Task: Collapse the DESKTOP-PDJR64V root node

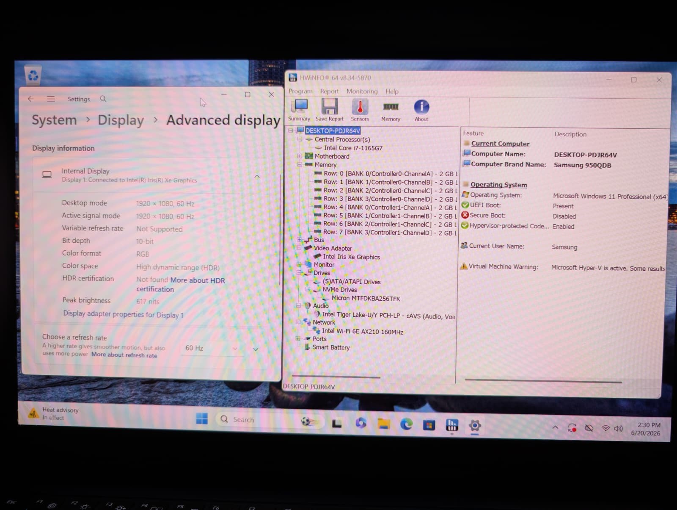Action: tap(291, 130)
